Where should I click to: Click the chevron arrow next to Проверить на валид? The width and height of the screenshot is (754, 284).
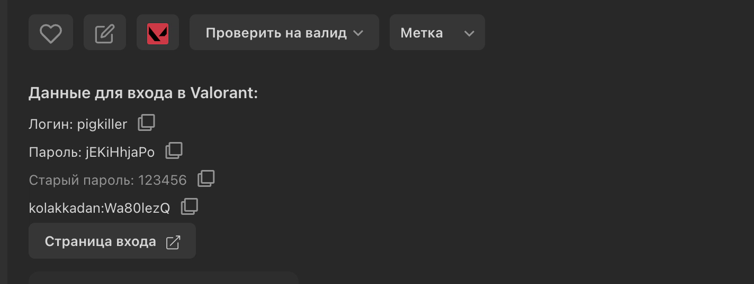[358, 33]
